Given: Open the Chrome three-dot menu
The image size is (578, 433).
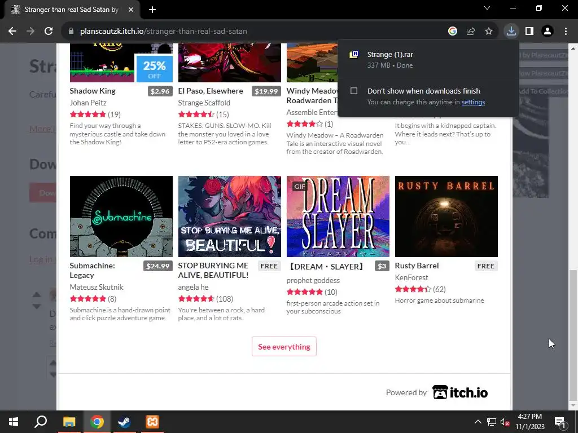Looking at the screenshot, I should pos(566,32).
